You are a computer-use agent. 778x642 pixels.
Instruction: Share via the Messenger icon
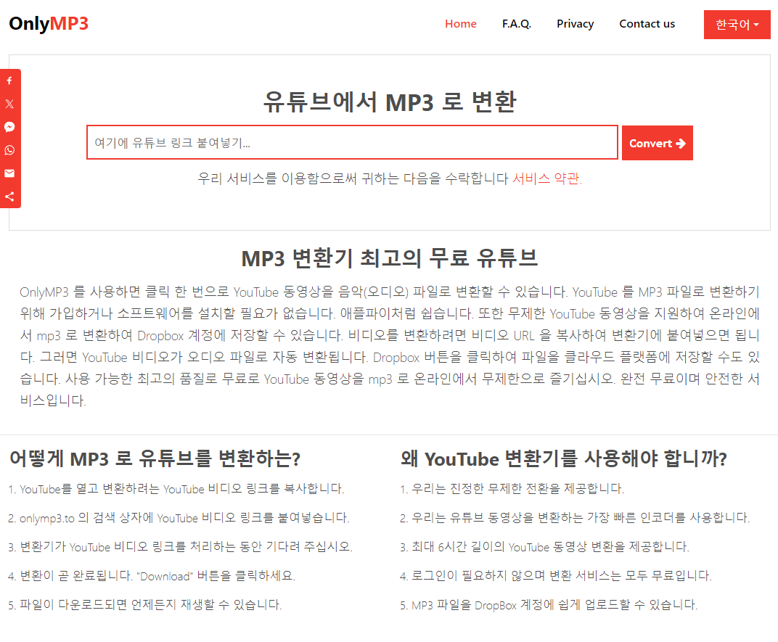(x=9, y=127)
